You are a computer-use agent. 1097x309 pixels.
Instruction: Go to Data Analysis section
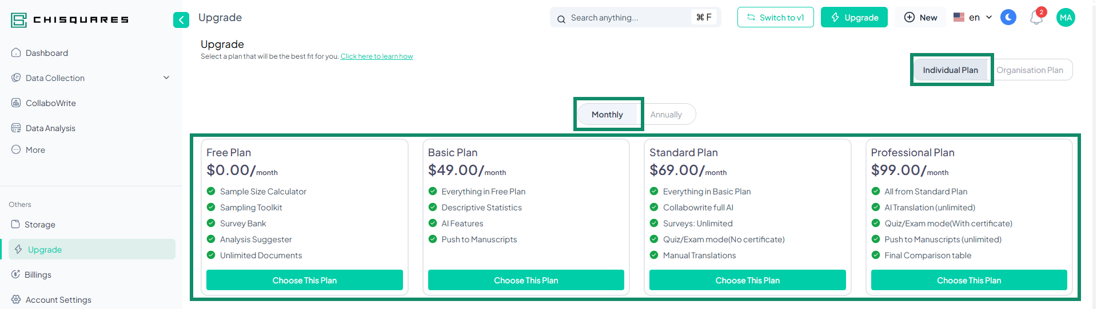(x=50, y=128)
